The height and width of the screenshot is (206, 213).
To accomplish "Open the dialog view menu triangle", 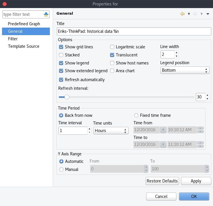I will [x=208, y=14].
